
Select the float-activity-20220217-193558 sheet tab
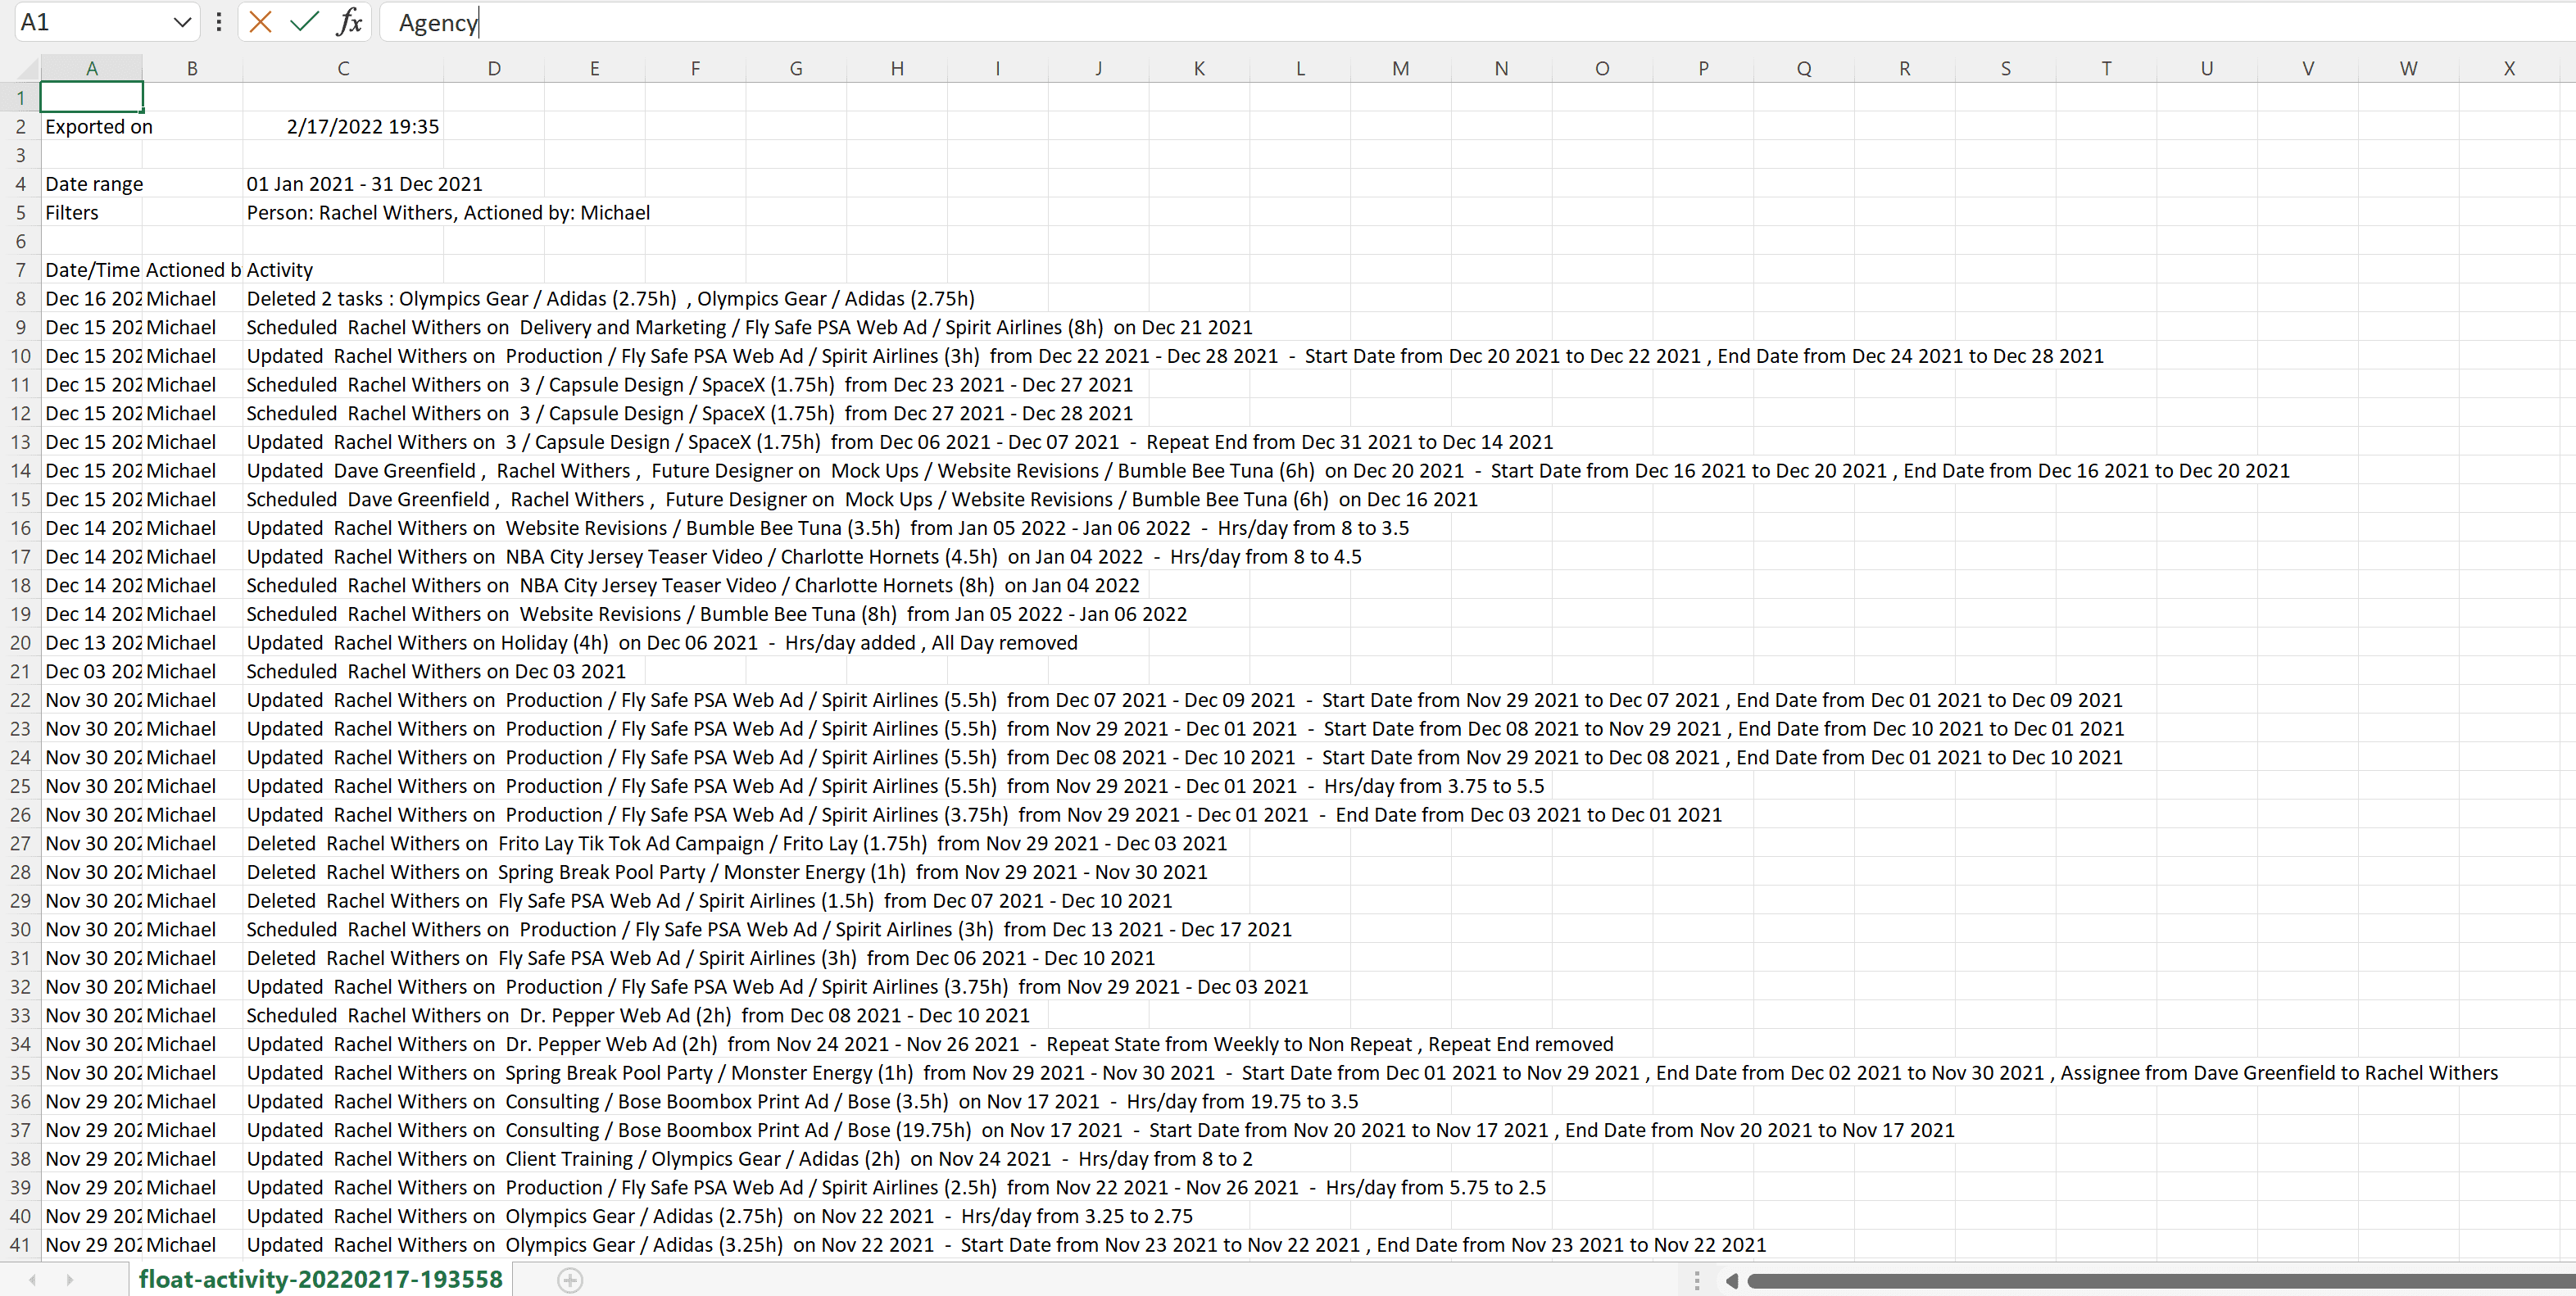(x=320, y=1279)
